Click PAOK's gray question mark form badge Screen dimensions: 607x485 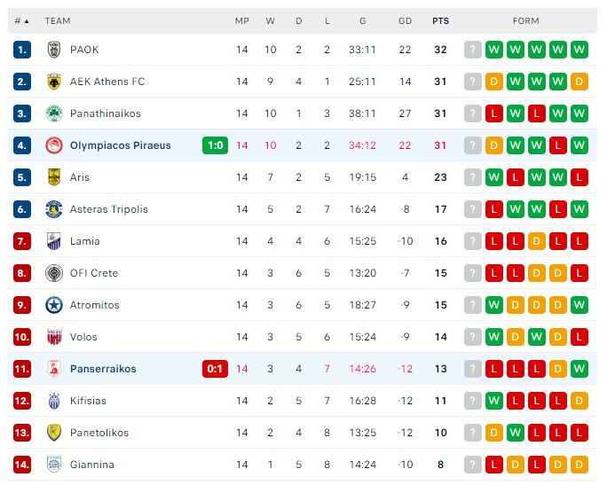click(473, 50)
